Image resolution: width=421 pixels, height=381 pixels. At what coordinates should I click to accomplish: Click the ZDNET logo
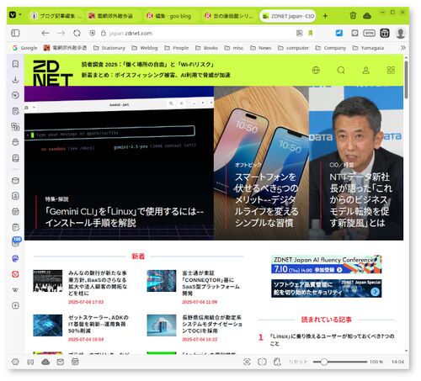pos(52,73)
